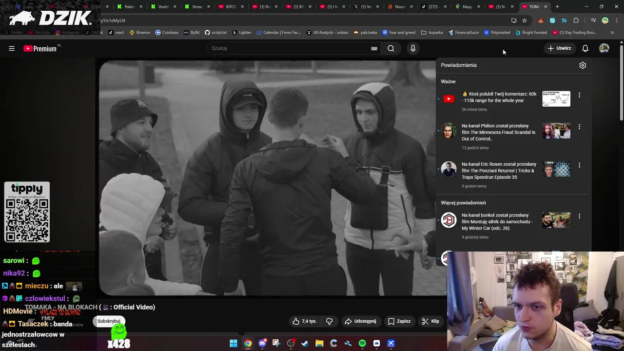Open the YouTube account avatar menu
Viewport: 624px width, 351px height.
point(604,48)
